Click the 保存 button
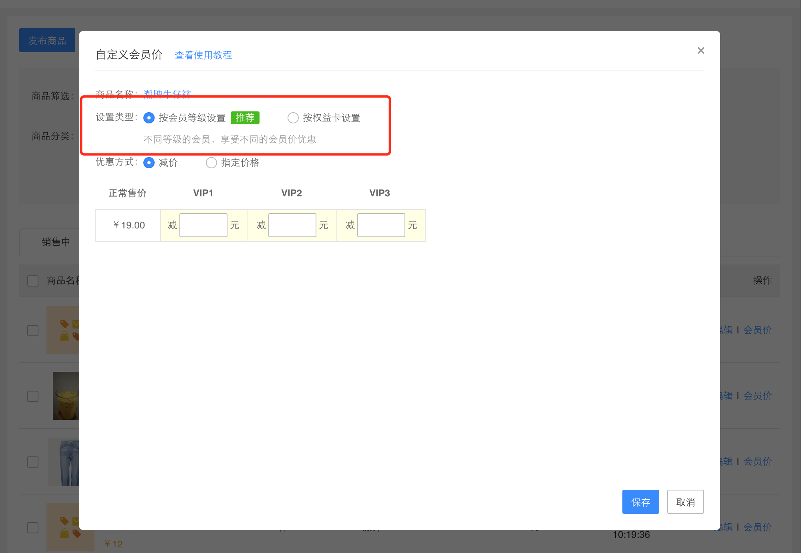 pos(641,502)
